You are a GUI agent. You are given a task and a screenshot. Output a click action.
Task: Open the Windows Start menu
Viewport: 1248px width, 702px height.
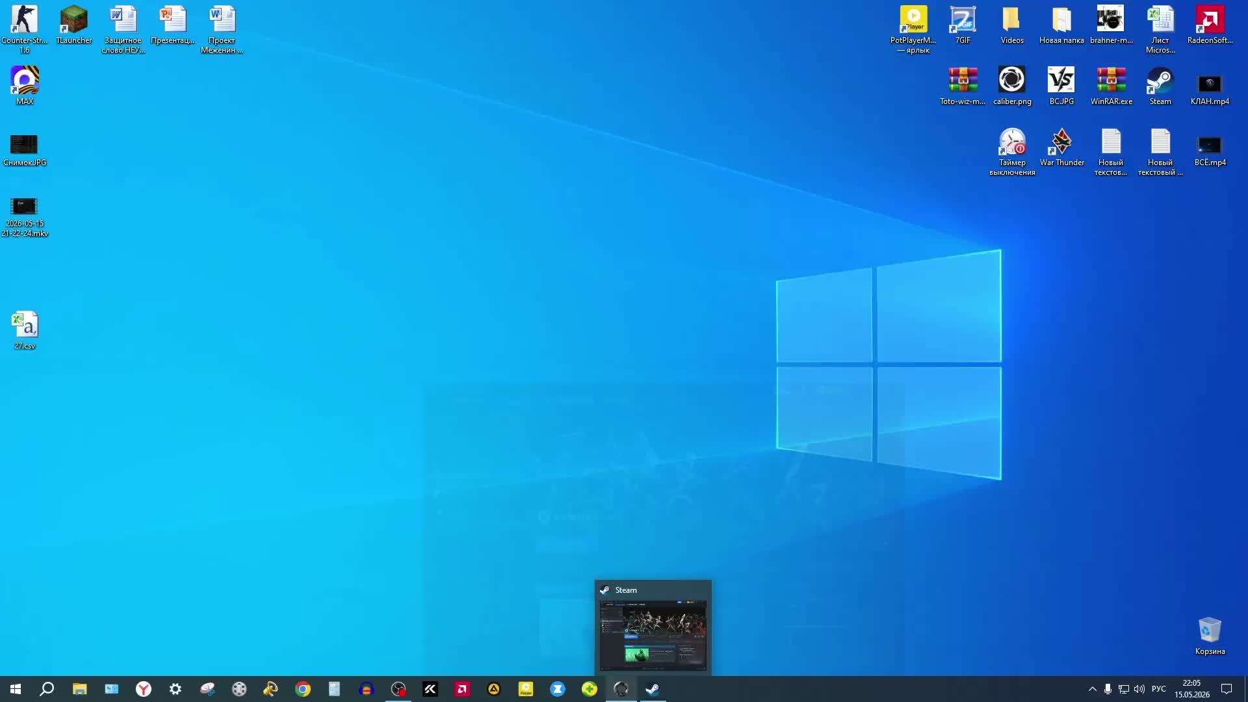tap(16, 689)
